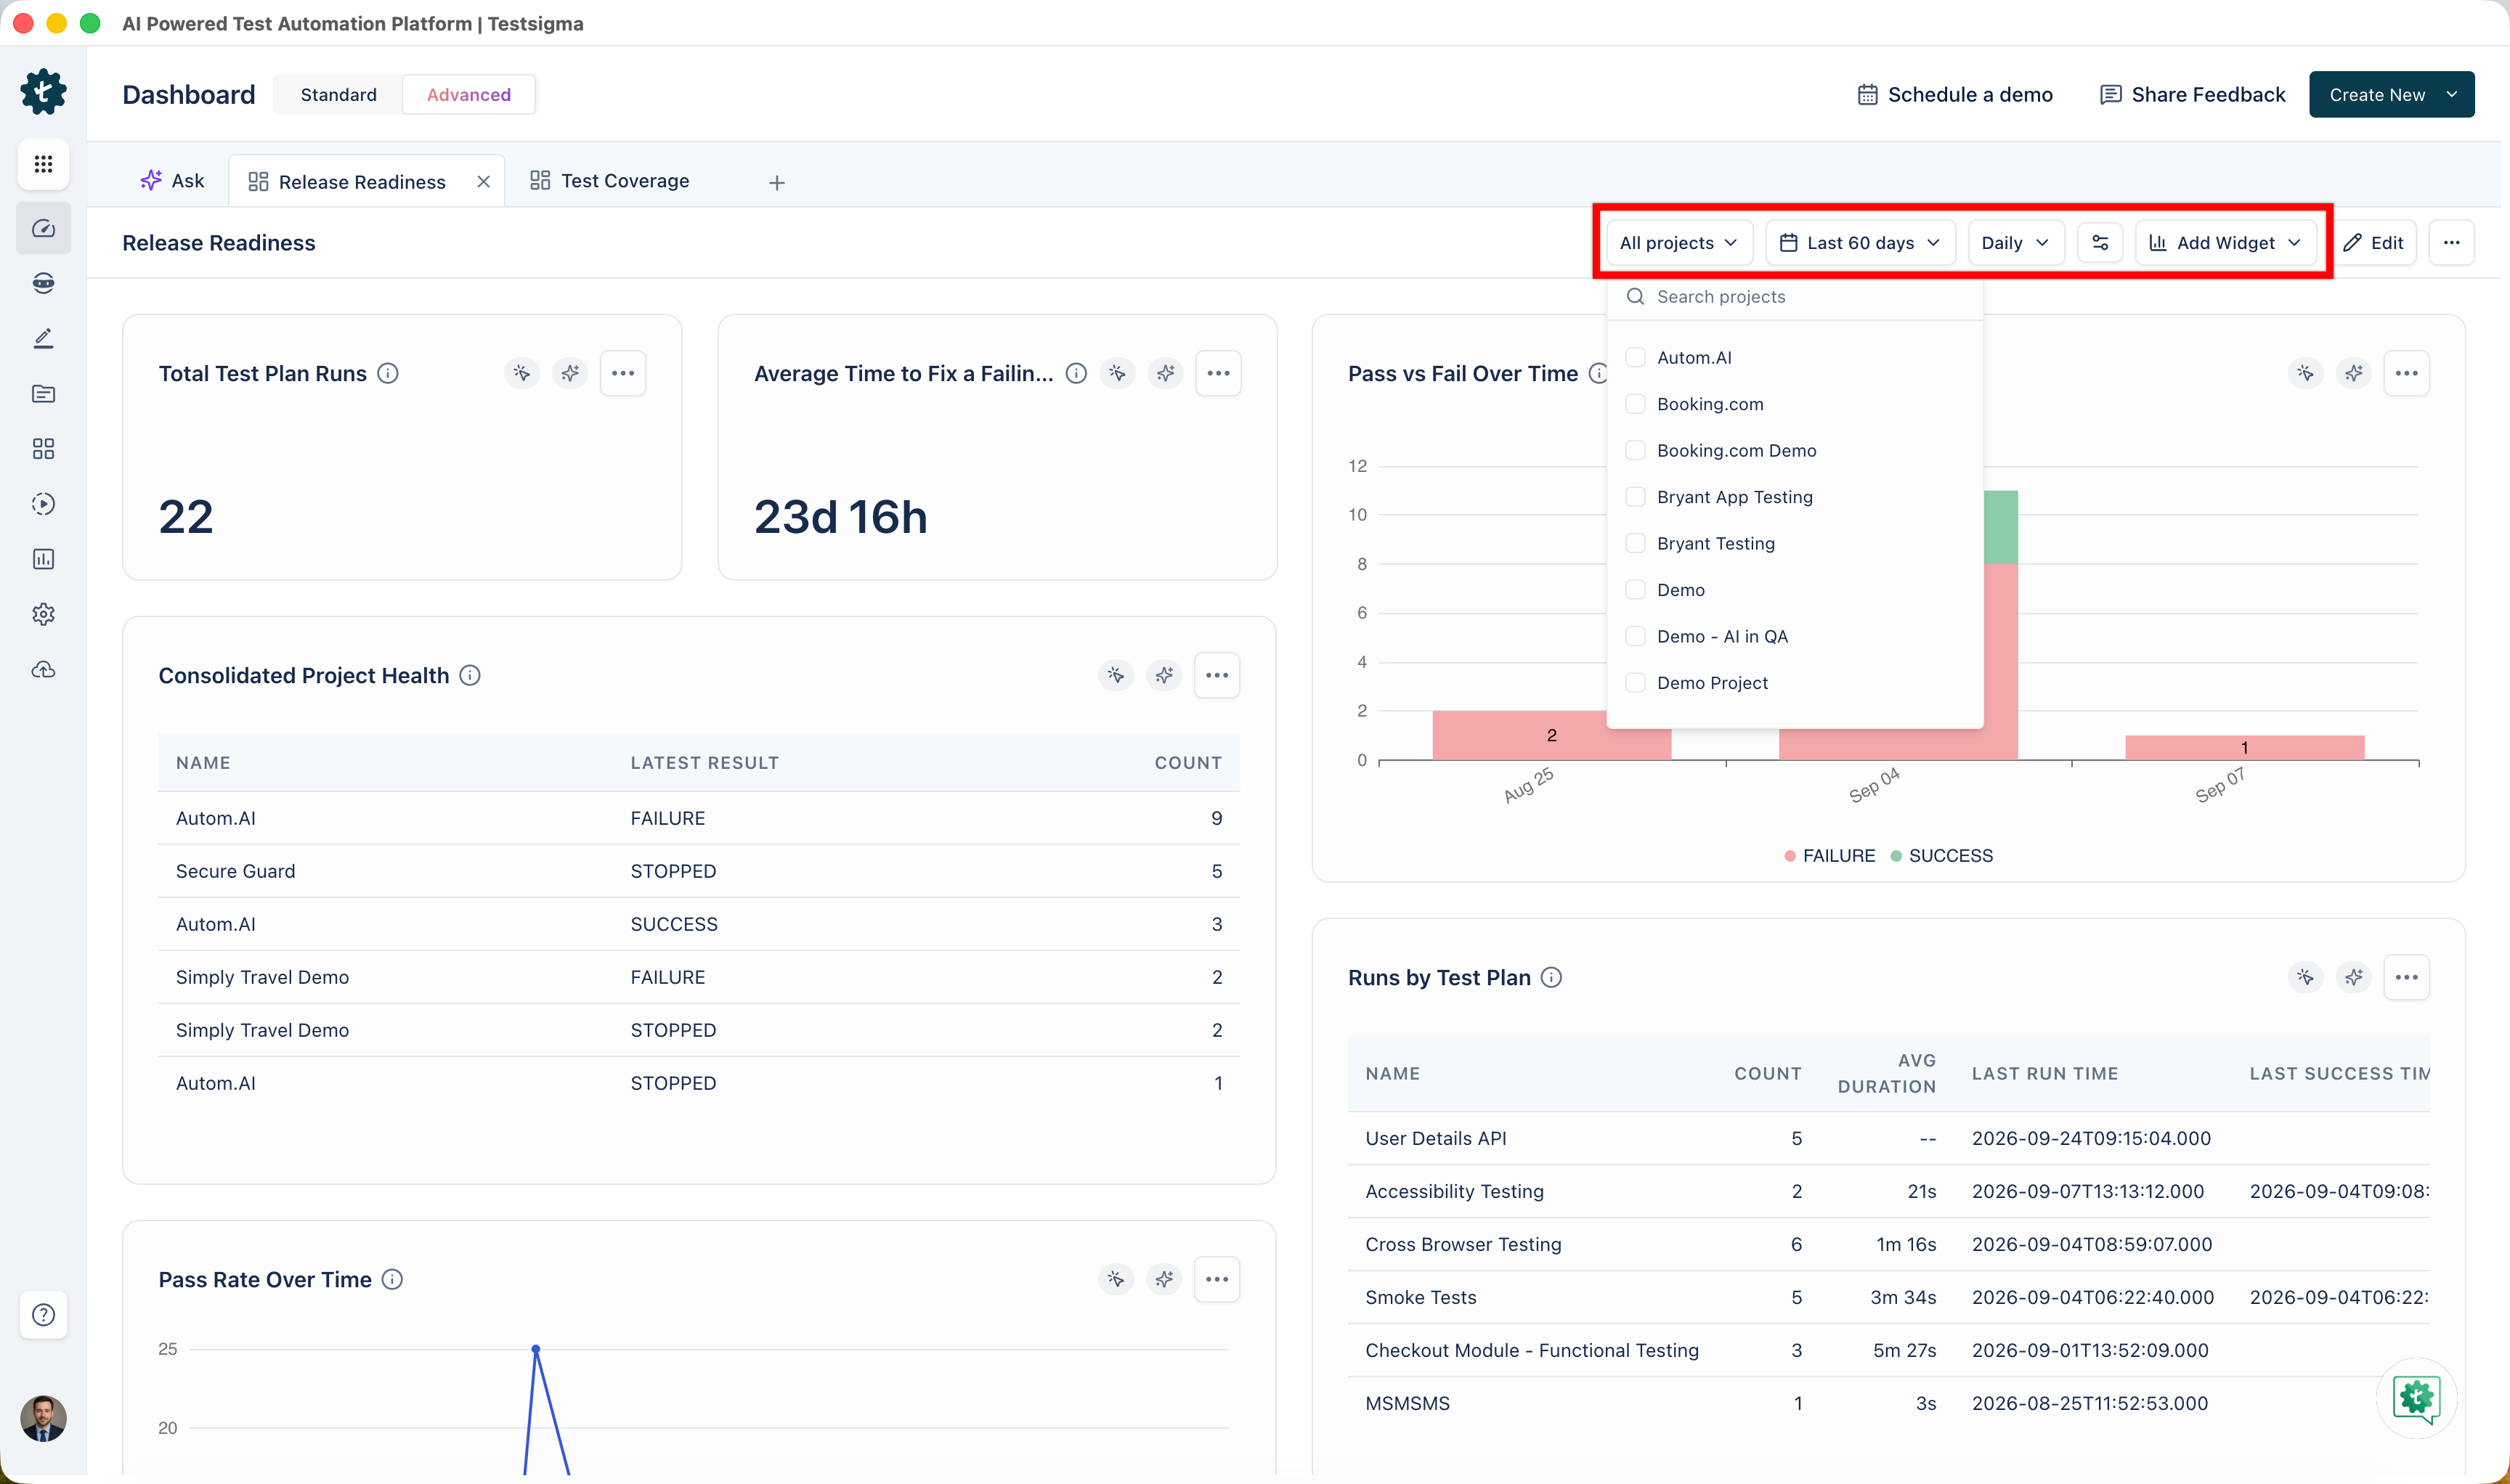Open the settings gear sidebar icon
Image resolution: width=2510 pixels, height=1484 pixels.
coord(43,614)
